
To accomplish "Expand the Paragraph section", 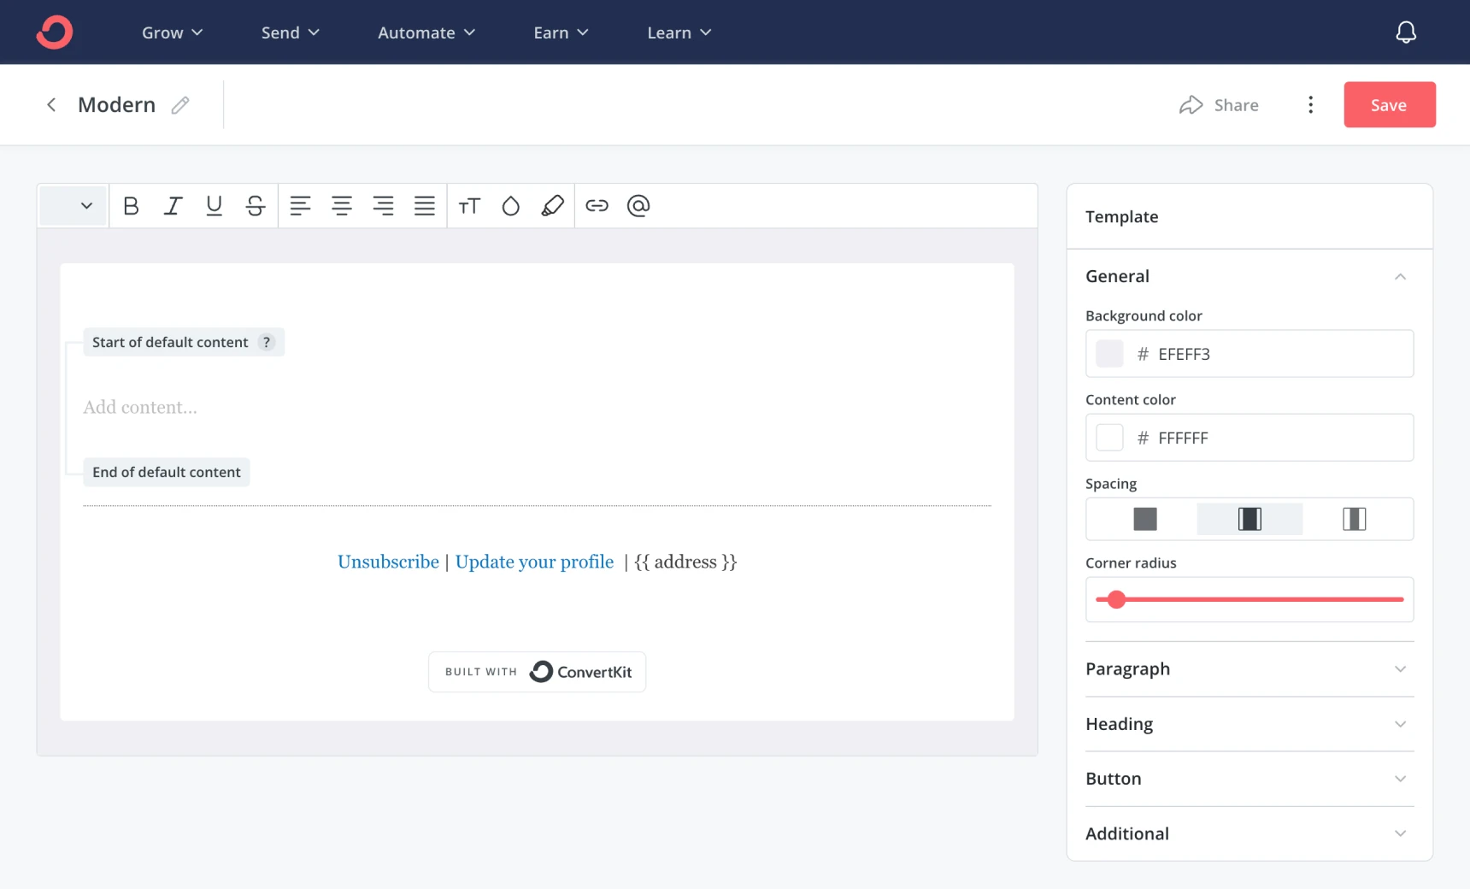I will point(1249,669).
